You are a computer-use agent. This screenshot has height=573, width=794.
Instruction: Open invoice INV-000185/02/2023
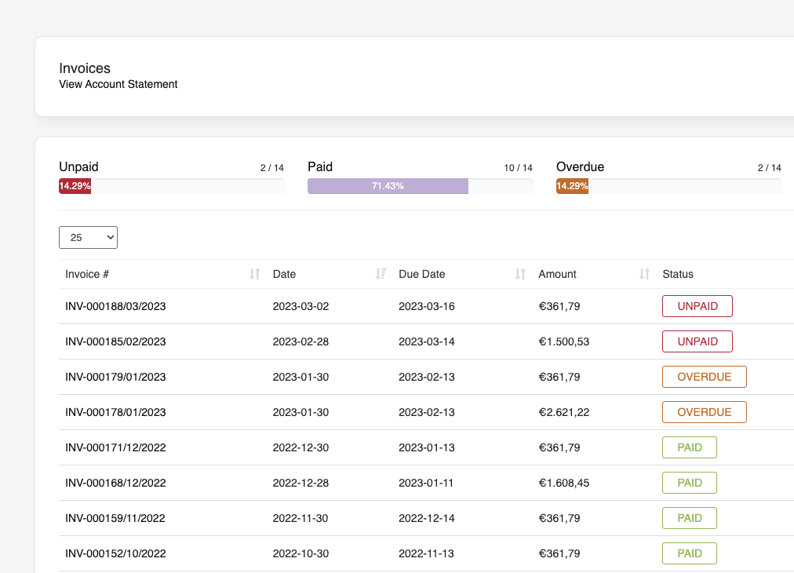coord(115,341)
